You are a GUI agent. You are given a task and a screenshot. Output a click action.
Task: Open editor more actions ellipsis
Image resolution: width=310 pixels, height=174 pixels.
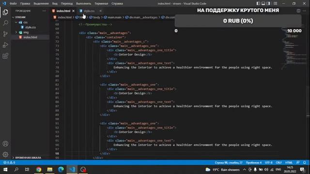coord(304,11)
